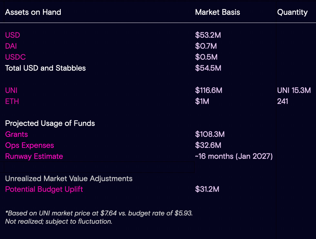This screenshot has height=239, width=316.
Task: Select the 241 ETH quantity value
Action: click(x=282, y=101)
